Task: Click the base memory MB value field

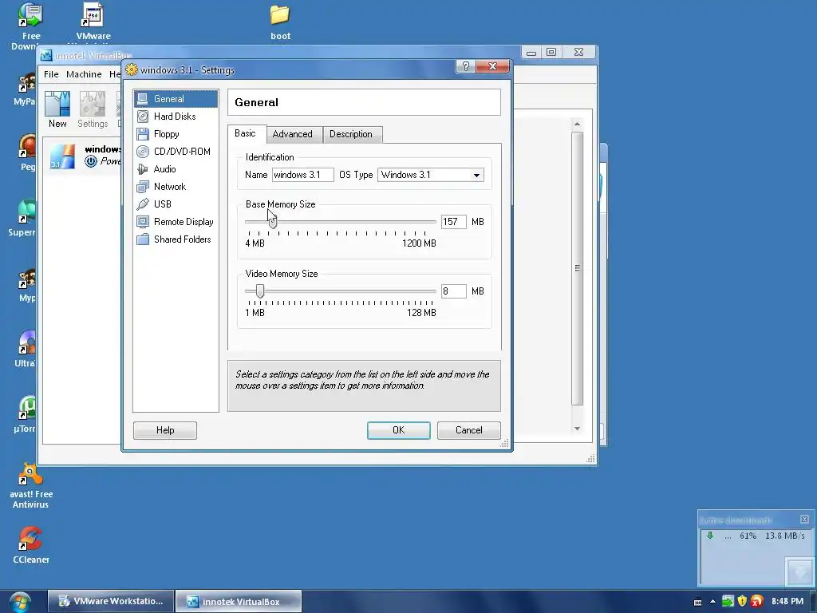Action: point(453,222)
